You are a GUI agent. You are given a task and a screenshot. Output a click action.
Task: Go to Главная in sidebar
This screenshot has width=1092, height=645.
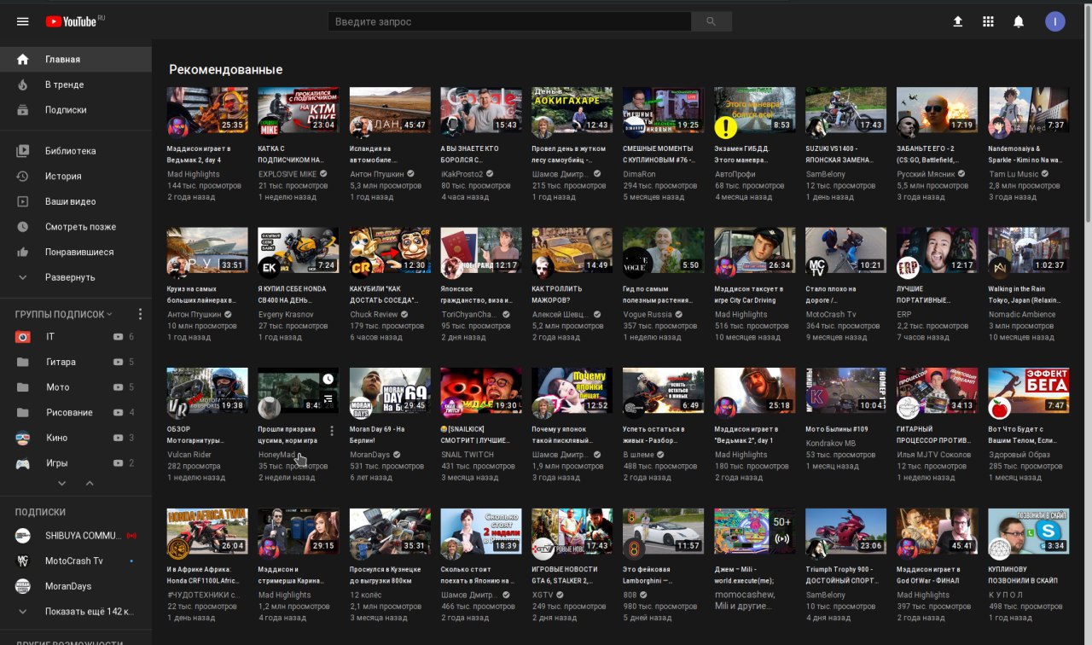tap(75, 59)
